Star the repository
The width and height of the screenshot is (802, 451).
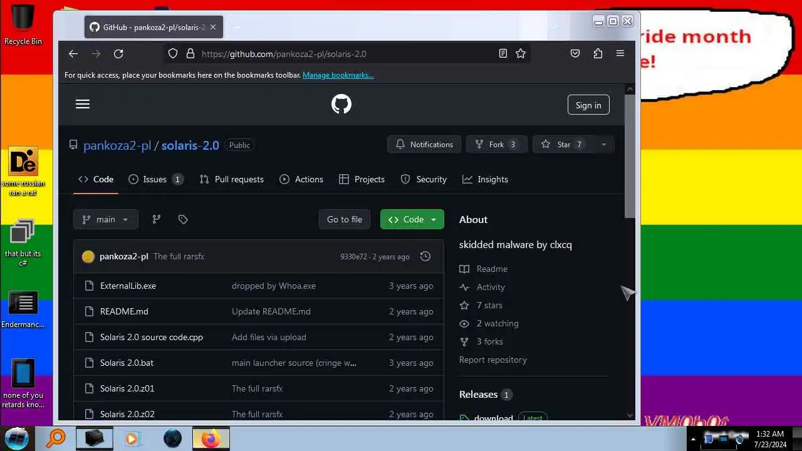coord(563,144)
